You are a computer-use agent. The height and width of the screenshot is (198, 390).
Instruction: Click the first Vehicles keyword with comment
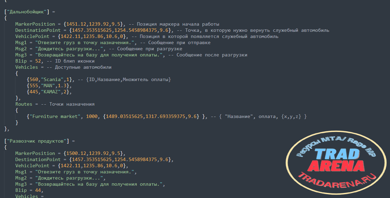point(63,67)
